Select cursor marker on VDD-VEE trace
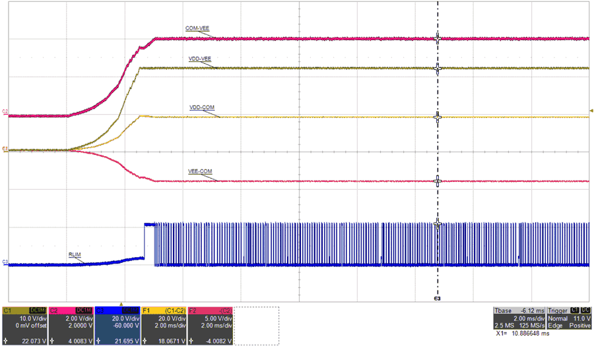Image resolution: width=594 pixels, height=346 pixels. 438,69
